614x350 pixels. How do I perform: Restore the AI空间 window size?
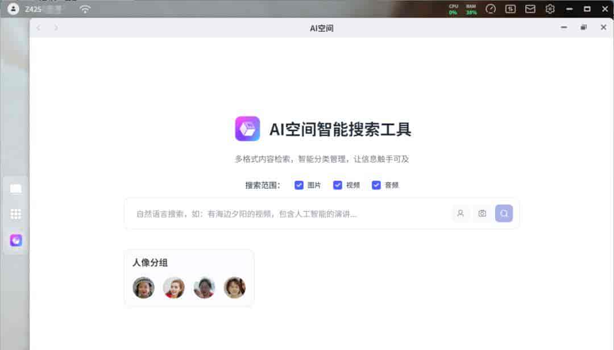[x=583, y=27]
